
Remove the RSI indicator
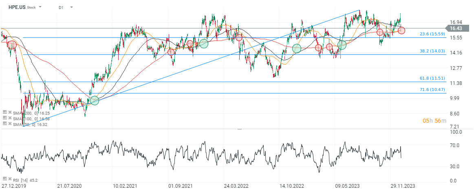(10, 178)
